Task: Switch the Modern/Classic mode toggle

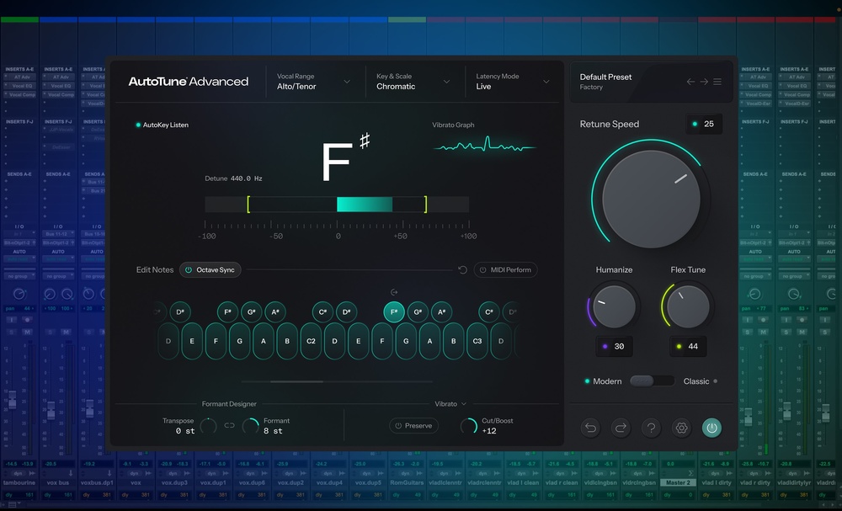Action: (x=652, y=381)
